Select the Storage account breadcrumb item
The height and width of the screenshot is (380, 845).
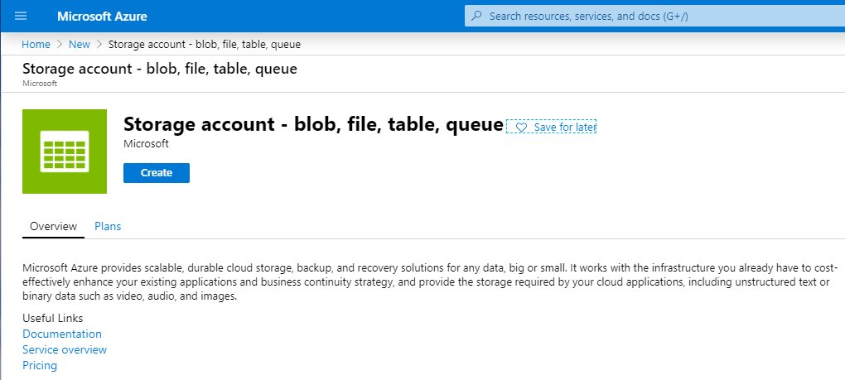click(x=204, y=44)
